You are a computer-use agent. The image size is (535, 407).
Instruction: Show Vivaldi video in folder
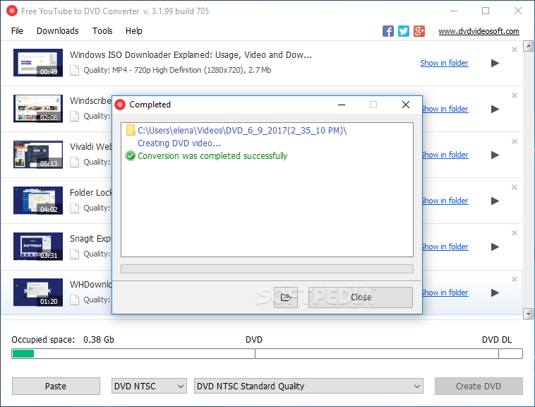coord(445,155)
